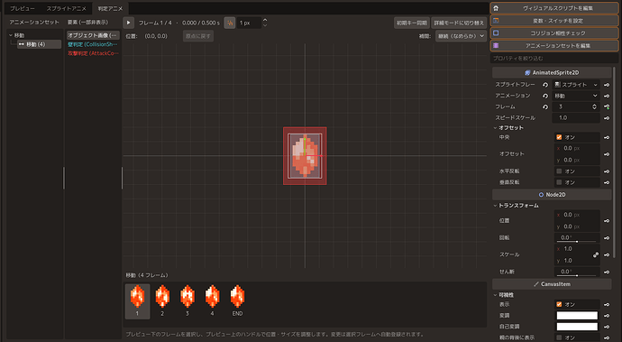Click key icon for 変調 property
Image resolution: width=622 pixels, height=342 pixels.
(607, 316)
